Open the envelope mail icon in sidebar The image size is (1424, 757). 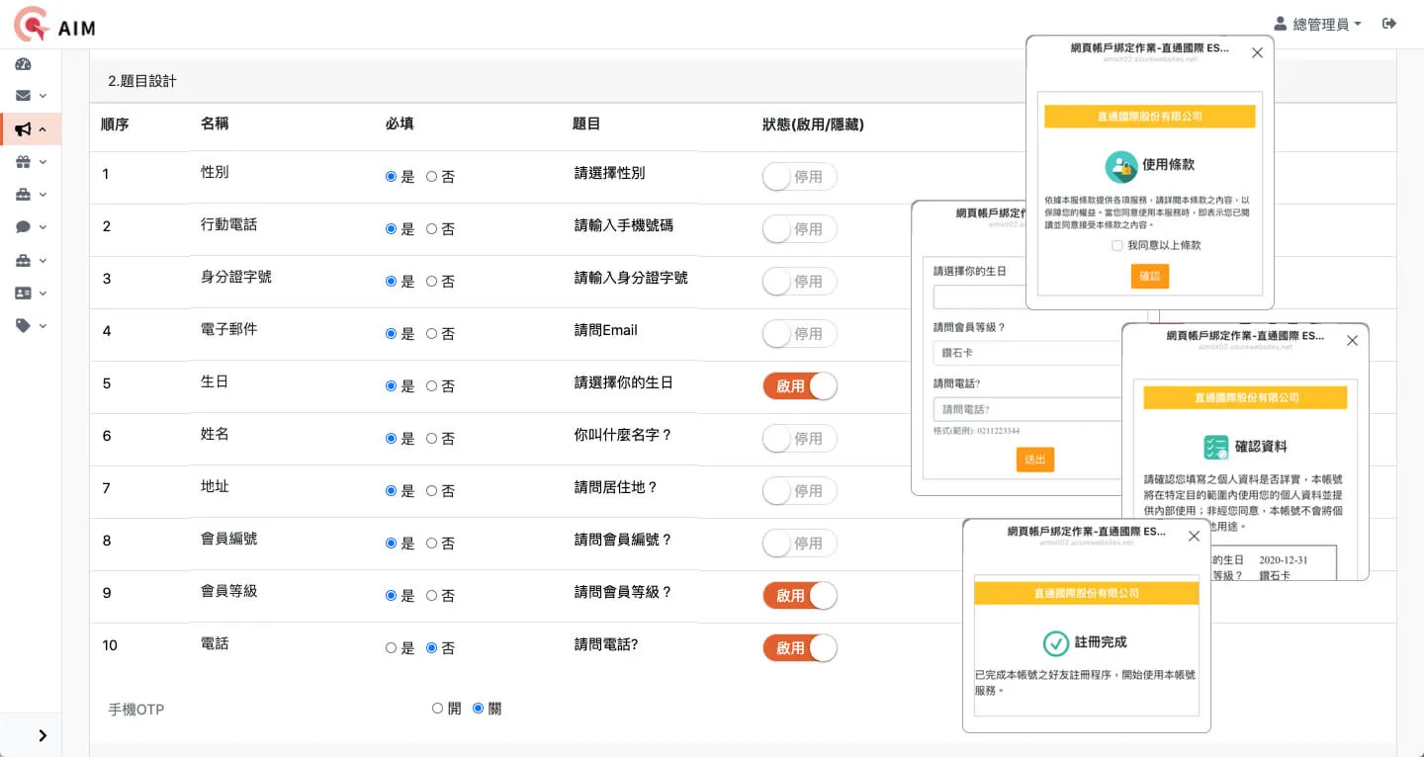click(x=23, y=96)
